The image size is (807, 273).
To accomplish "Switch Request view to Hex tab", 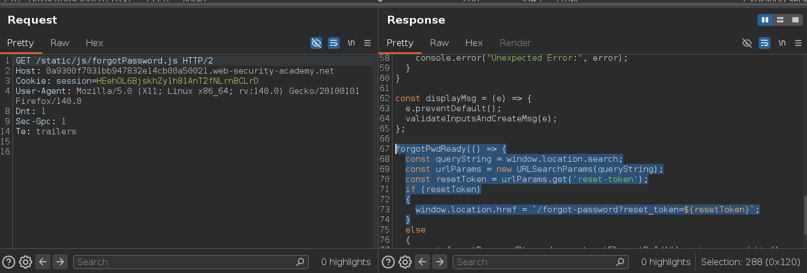I will point(94,43).
